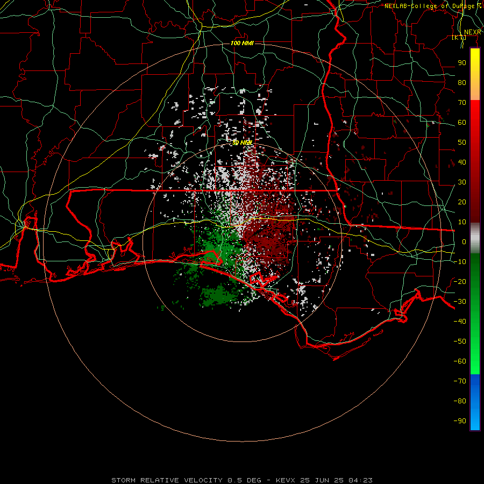Viewport: 484px width, 484px height.
Task: Pick the blue segment of the color bar
Action: point(475,402)
